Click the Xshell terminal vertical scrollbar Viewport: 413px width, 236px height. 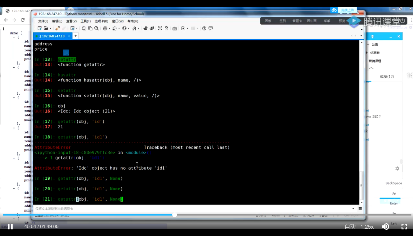click(x=361, y=185)
